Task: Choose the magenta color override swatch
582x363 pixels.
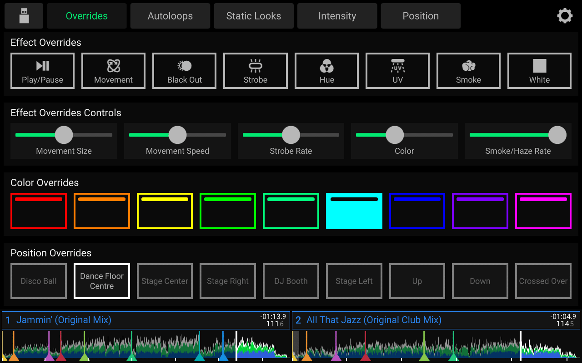Action: click(543, 211)
